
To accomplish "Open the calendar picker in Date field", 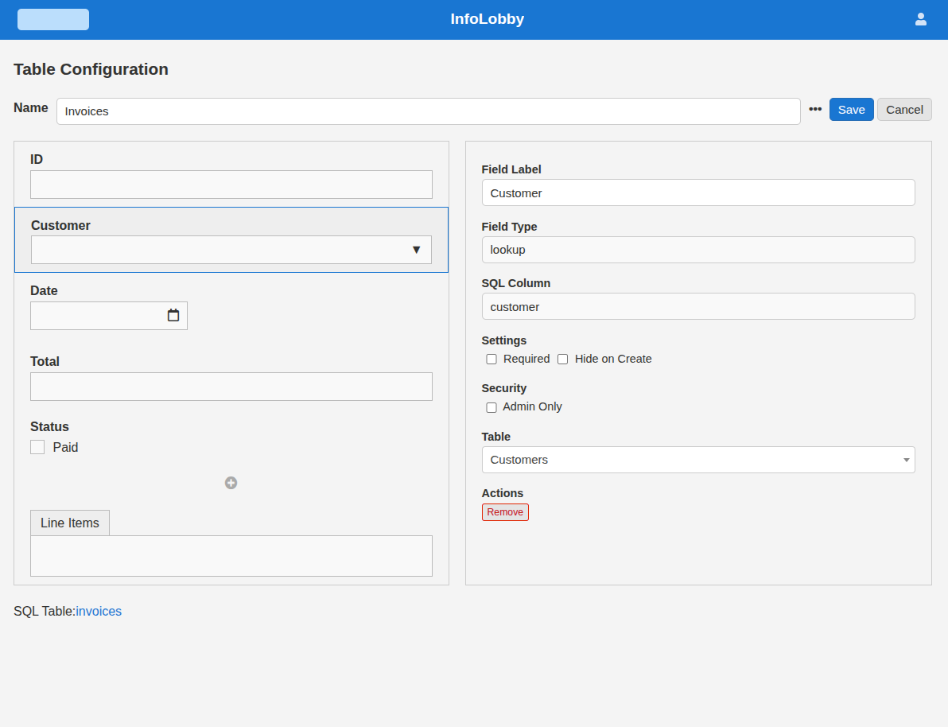I will (x=173, y=316).
